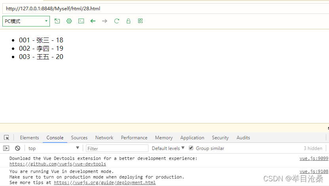
Task: Expand the Default levels dropdown
Action: [x=168, y=148]
